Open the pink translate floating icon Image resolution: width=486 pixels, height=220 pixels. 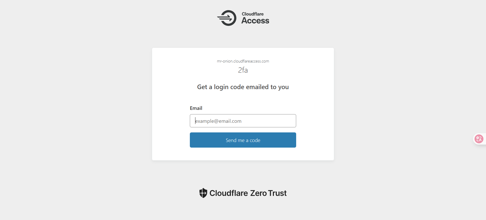[x=479, y=139]
